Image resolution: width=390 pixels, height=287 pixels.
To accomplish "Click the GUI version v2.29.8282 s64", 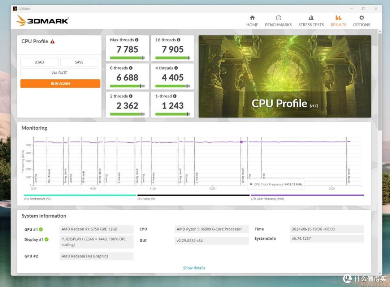I will click(x=212, y=240).
